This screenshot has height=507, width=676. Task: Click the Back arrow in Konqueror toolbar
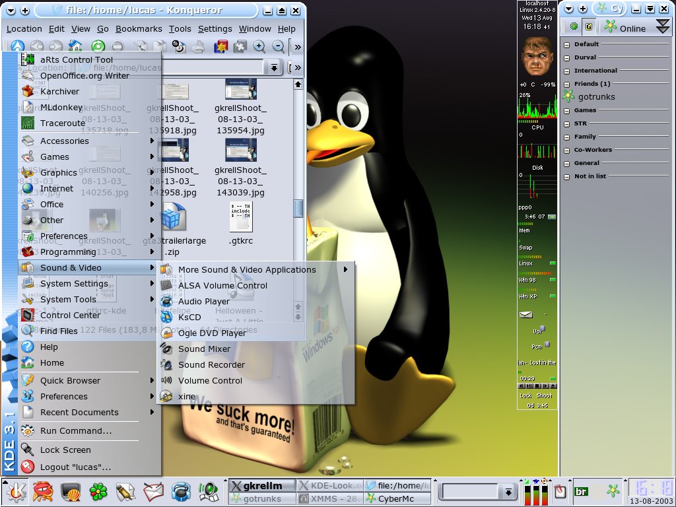pos(37,46)
